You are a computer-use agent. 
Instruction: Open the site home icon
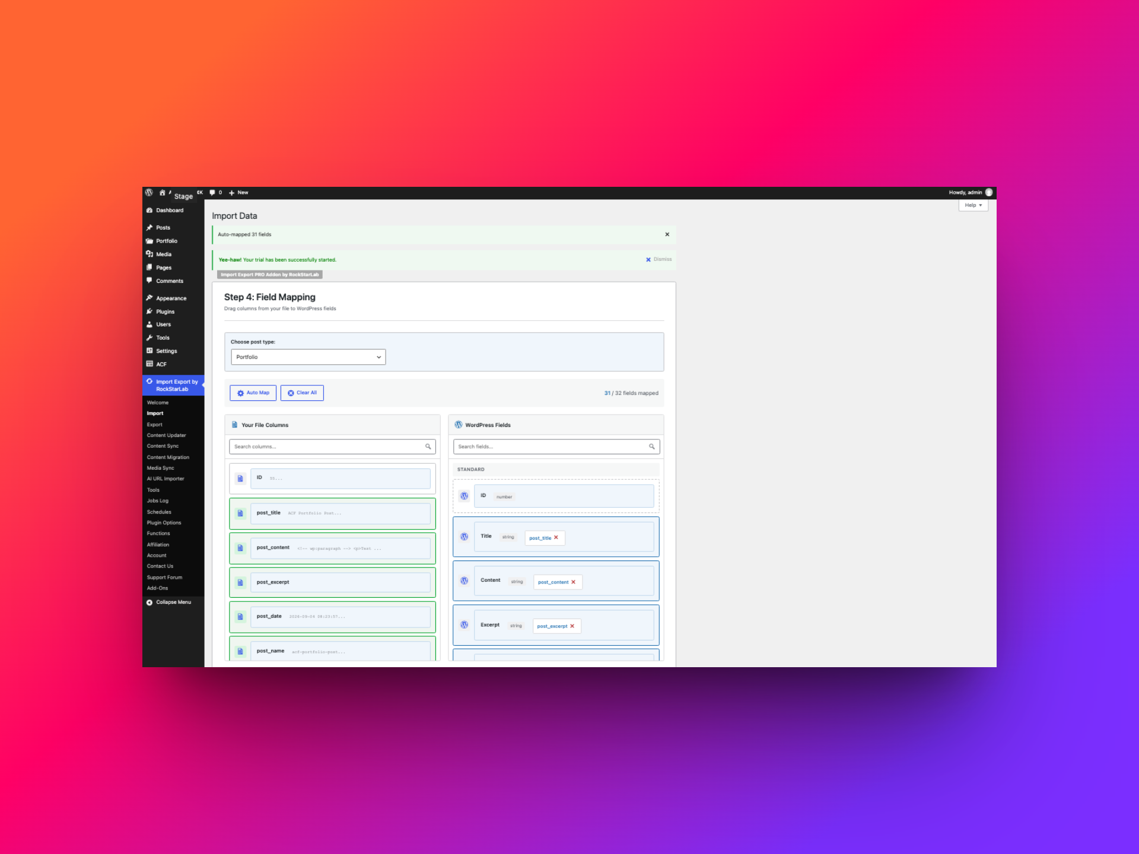pyautogui.click(x=162, y=193)
